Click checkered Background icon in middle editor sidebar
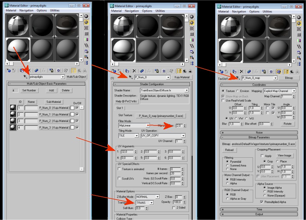 (x=191, y=28)
